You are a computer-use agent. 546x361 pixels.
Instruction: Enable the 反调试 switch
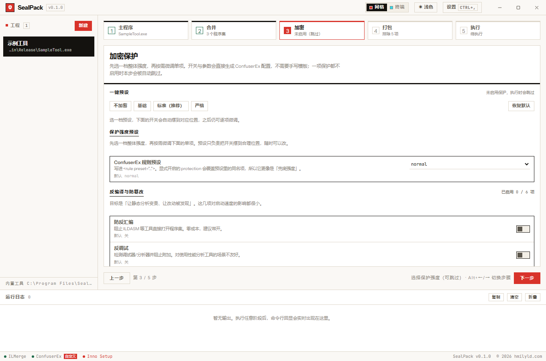tap(523, 255)
